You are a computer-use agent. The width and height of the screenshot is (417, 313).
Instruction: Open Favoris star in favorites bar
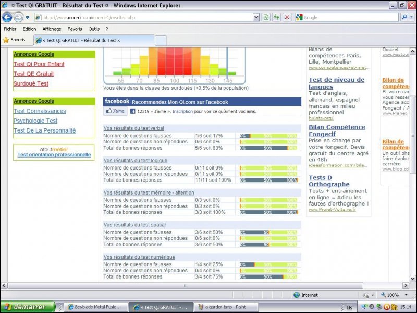click(14, 40)
